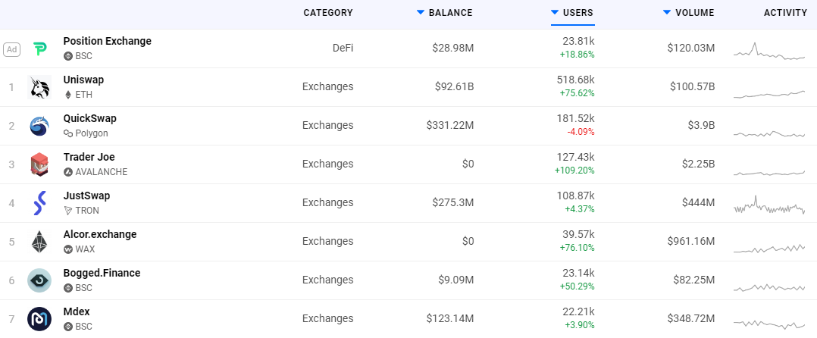Sort table by Balance column
The height and width of the screenshot is (338, 817).
point(449,13)
